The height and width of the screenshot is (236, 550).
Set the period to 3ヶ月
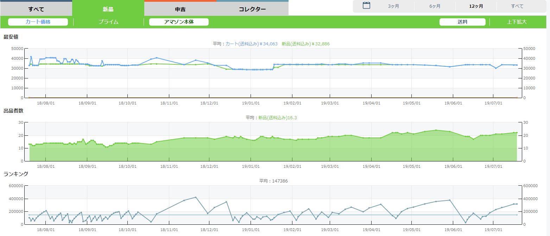[x=393, y=6]
